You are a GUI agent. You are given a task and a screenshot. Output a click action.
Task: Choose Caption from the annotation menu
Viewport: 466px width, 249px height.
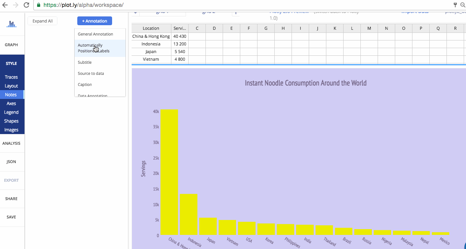pyautogui.click(x=85, y=84)
